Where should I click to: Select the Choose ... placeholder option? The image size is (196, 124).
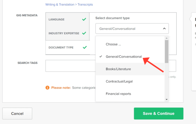point(130,44)
